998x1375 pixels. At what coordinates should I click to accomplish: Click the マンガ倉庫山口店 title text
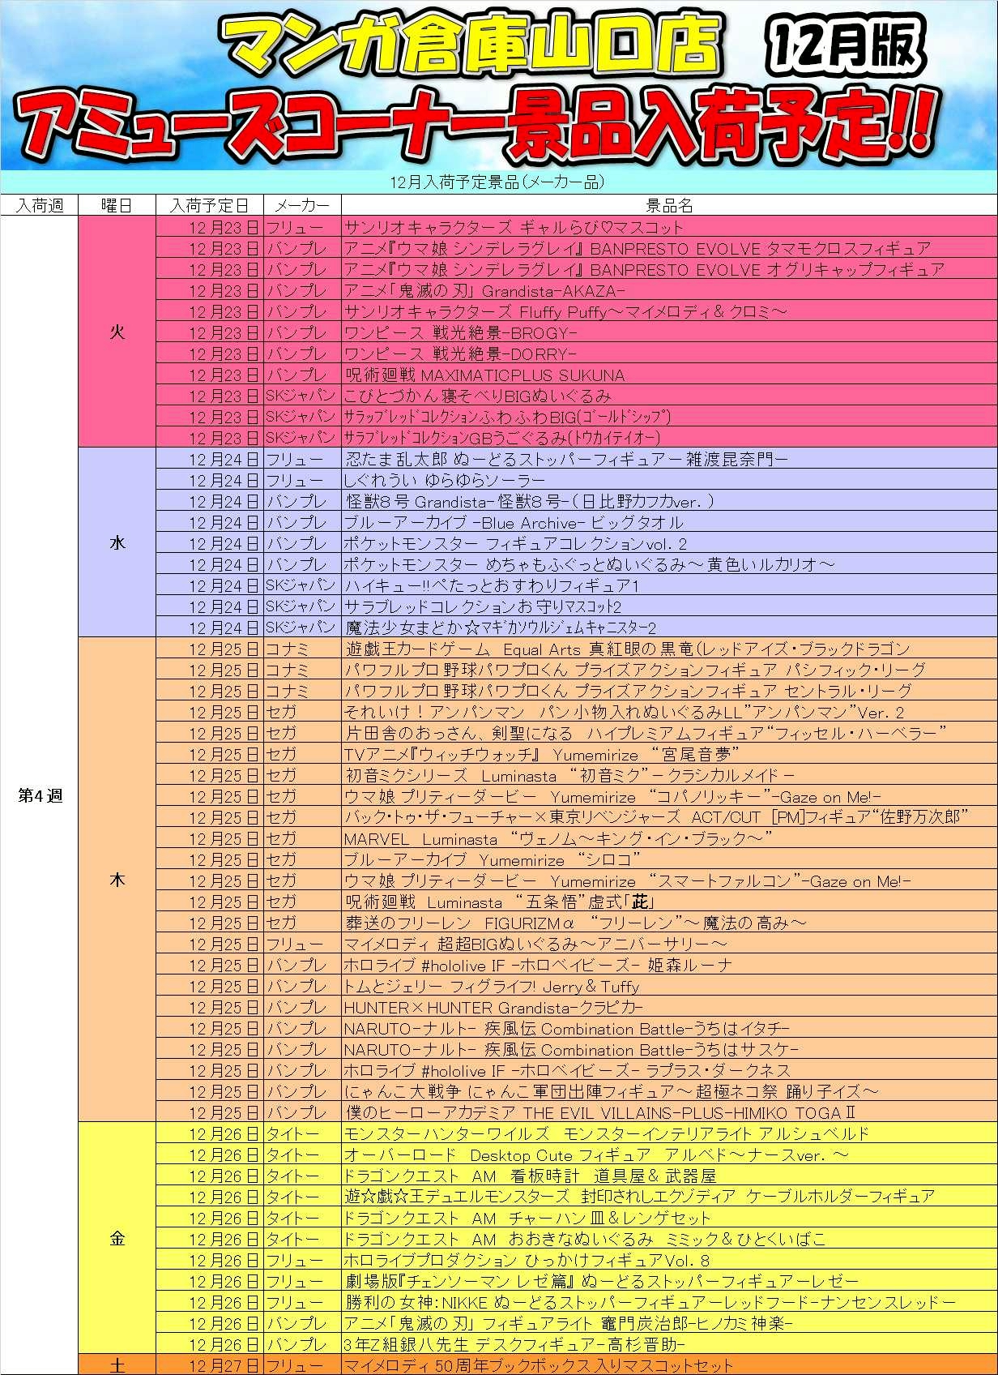pos(470,47)
